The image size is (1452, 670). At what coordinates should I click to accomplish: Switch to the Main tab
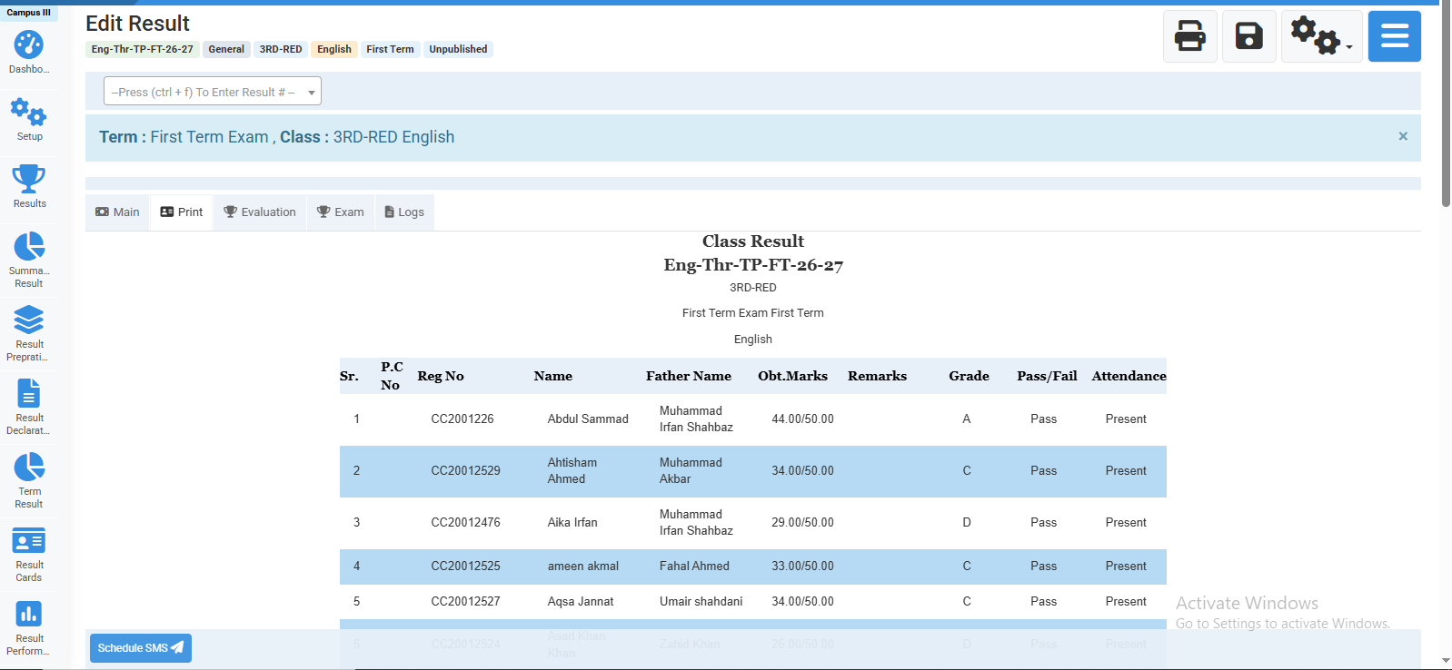117,212
